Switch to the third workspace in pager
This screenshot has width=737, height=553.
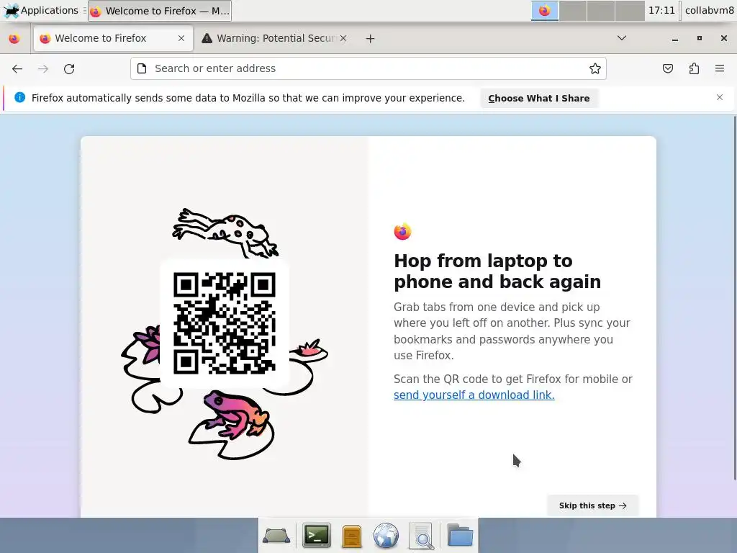(601, 10)
